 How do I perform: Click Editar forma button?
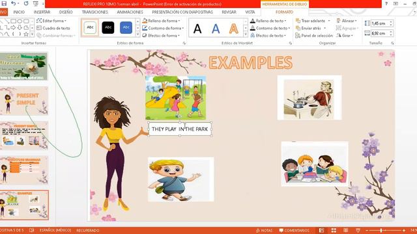[51, 21]
